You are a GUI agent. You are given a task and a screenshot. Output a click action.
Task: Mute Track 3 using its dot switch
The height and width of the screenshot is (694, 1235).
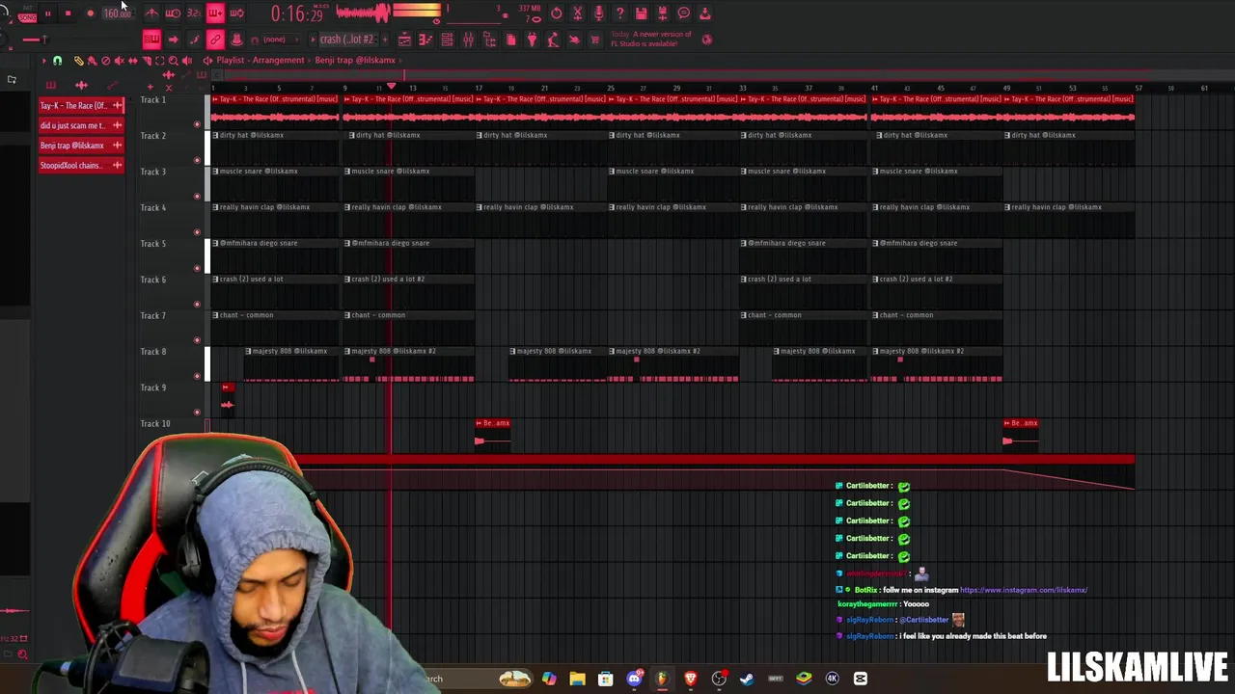(x=197, y=197)
